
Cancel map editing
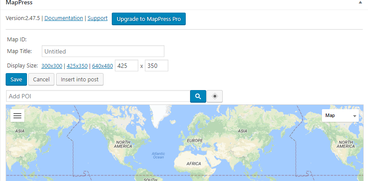point(41,79)
